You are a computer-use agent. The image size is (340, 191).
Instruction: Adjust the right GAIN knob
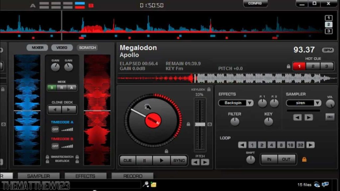68,67
